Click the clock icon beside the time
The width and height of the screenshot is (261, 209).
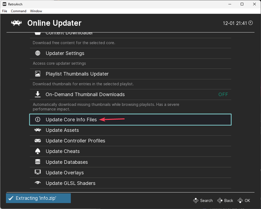click(x=250, y=23)
